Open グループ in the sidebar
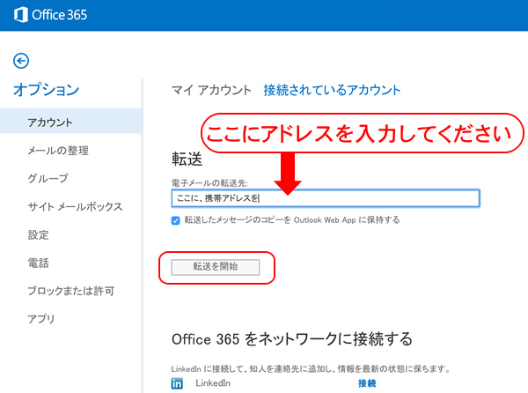 click(x=48, y=178)
